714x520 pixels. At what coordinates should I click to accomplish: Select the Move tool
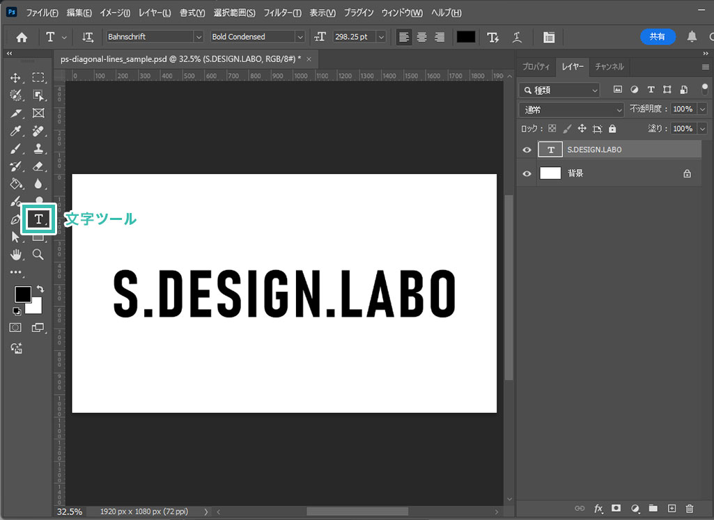(15, 78)
